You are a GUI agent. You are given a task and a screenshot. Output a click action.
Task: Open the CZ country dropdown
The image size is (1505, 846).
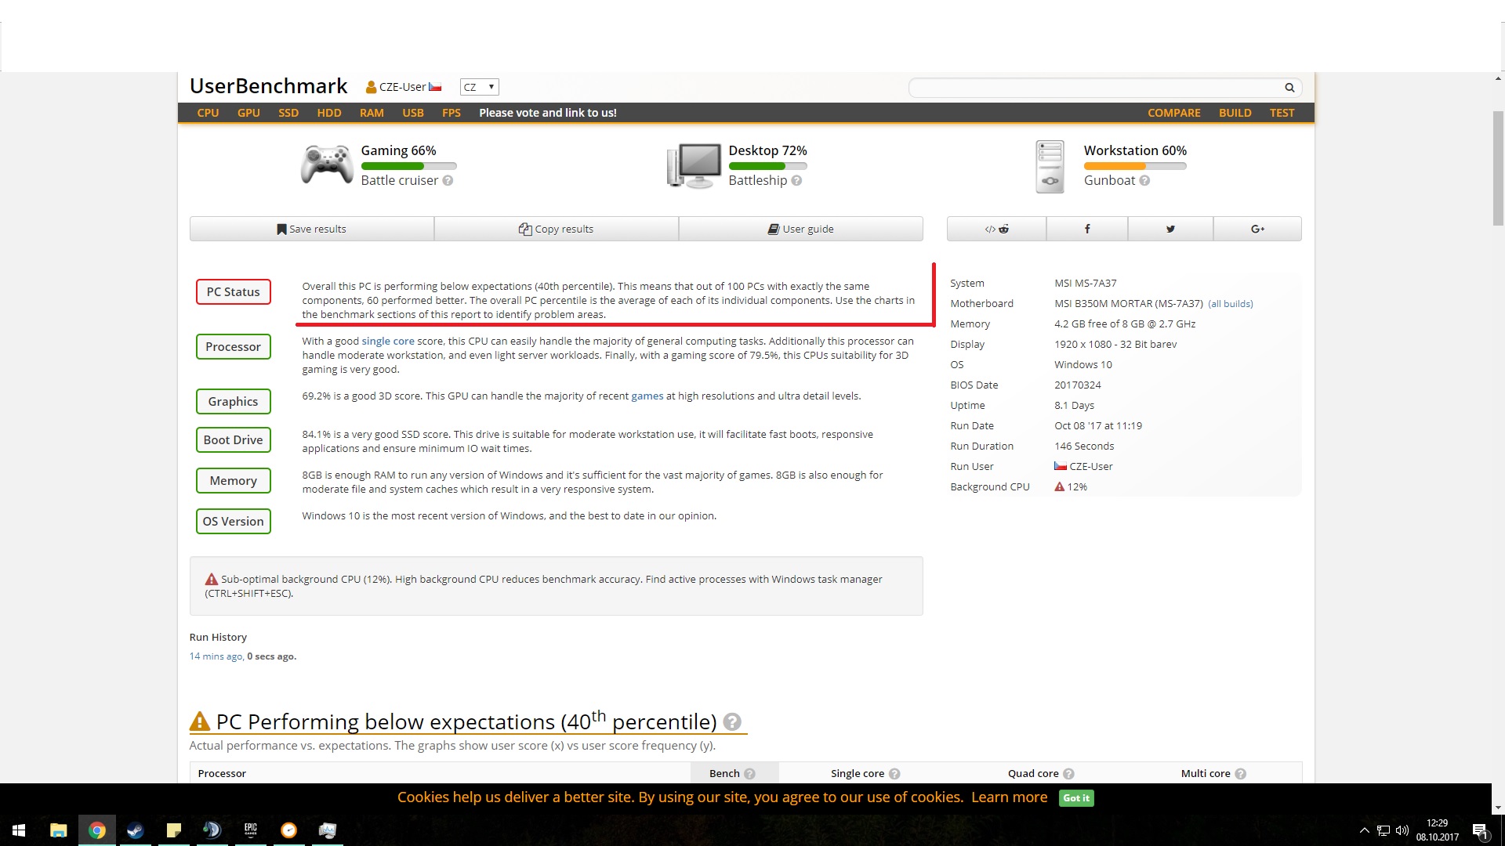(x=479, y=87)
